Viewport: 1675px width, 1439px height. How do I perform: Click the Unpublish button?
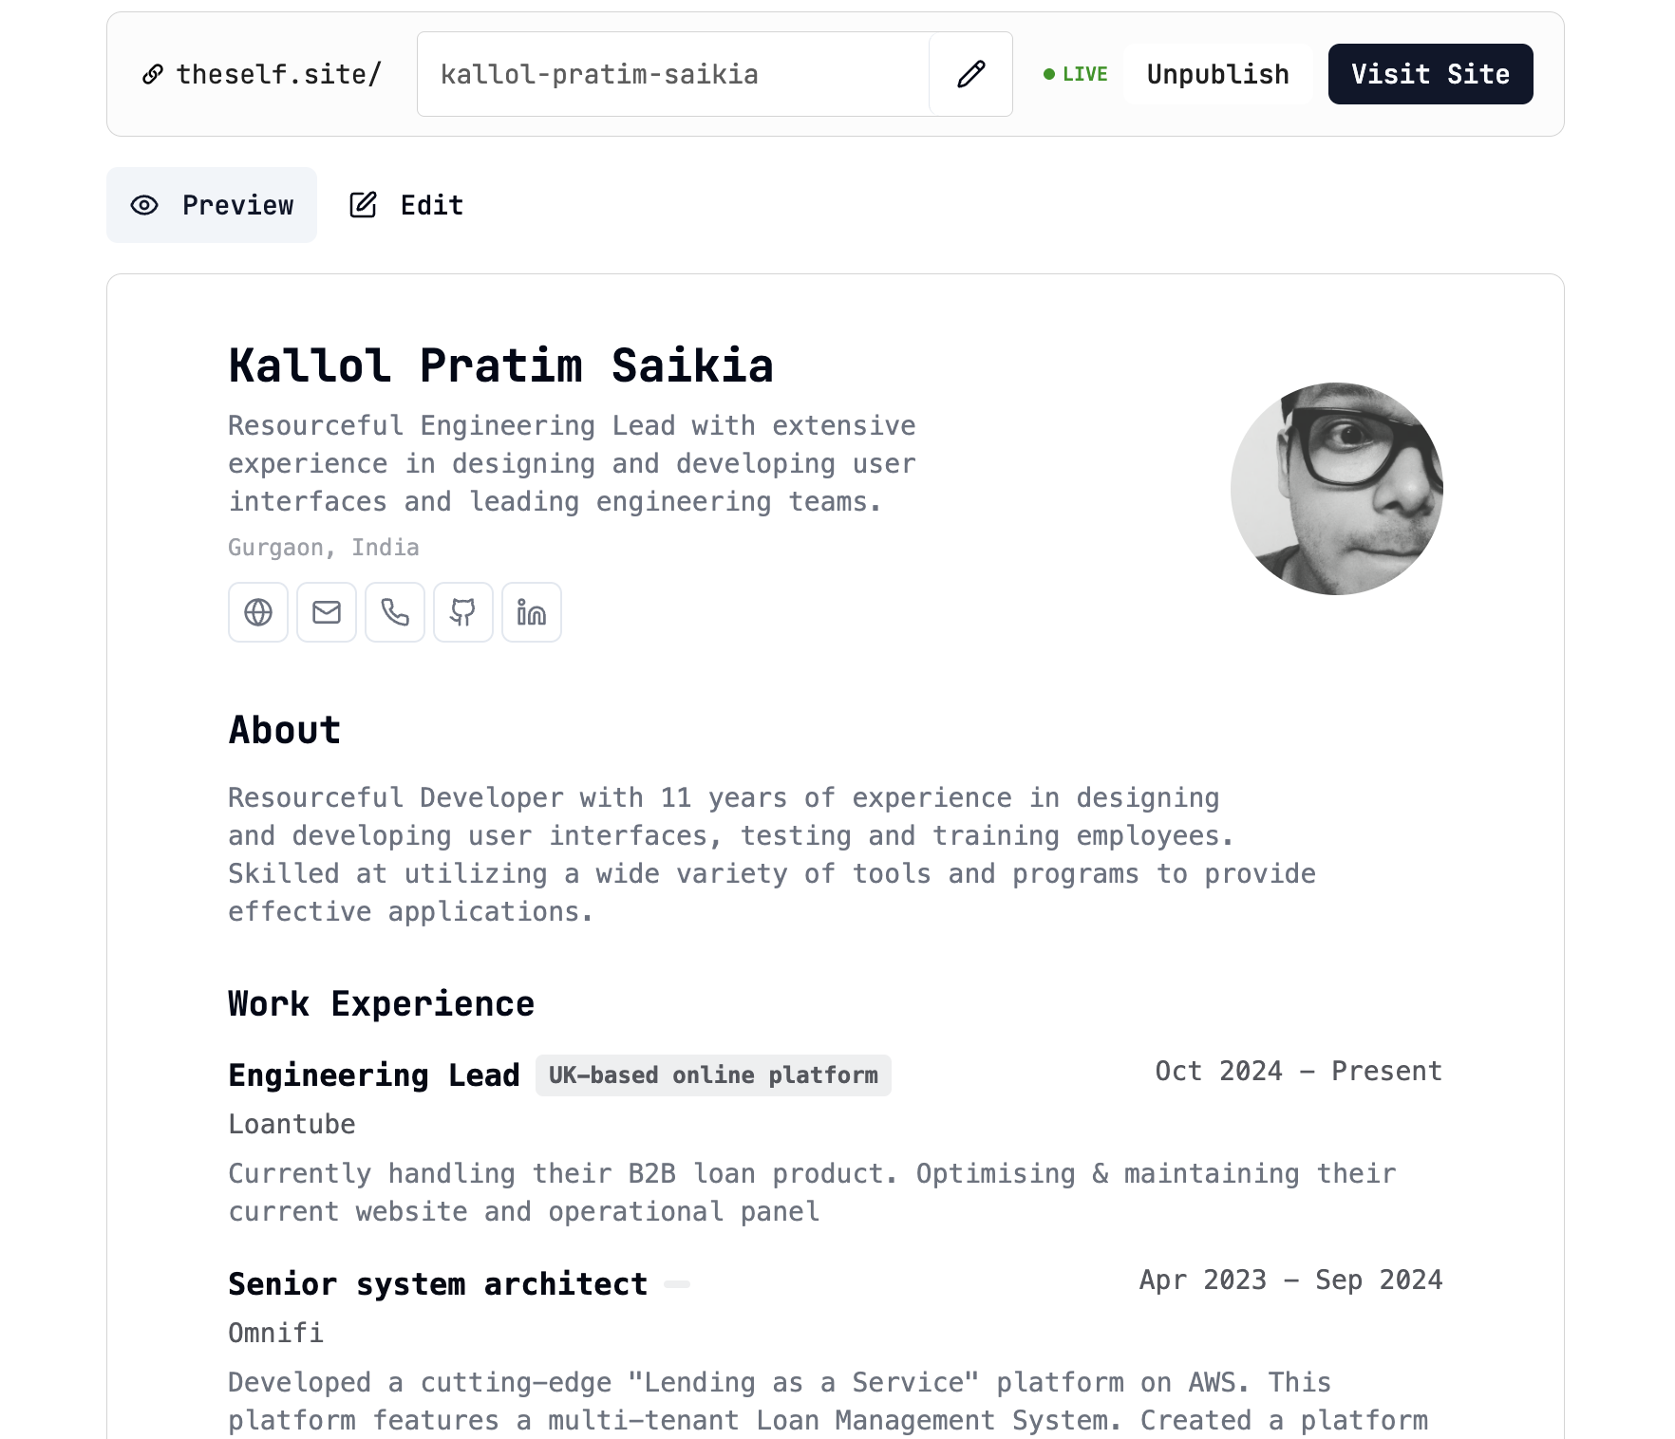point(1218,74)
